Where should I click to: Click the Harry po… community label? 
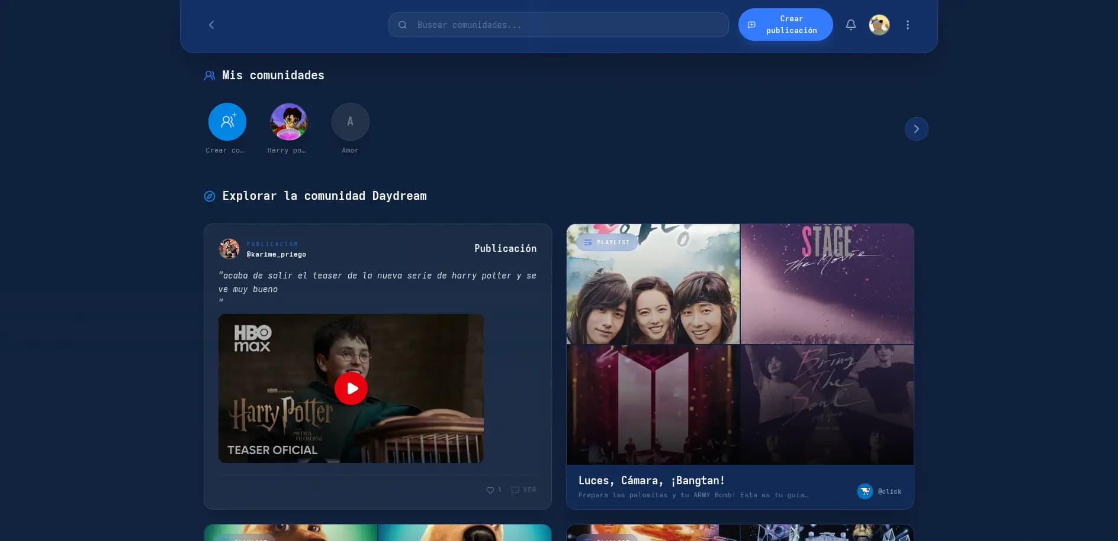[x=287, y=150]
